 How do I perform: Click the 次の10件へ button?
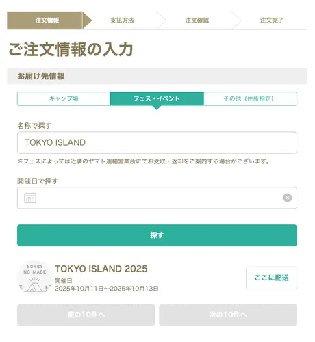pyautogui.click(x=228, y=315)
